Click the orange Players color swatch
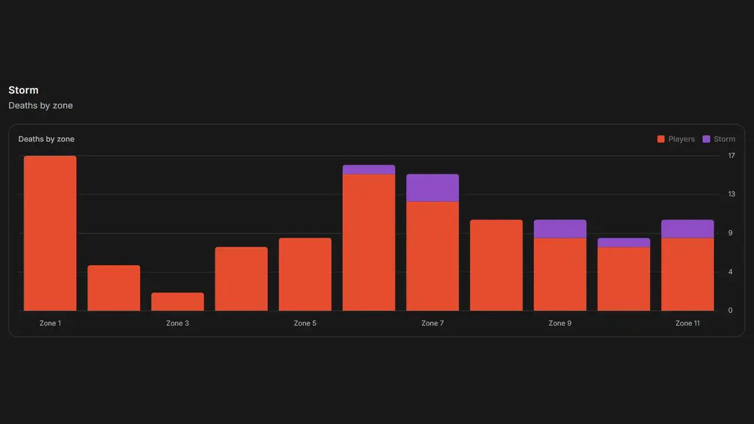This screenshot has height=424, width=754. click(x=661, y=139)
